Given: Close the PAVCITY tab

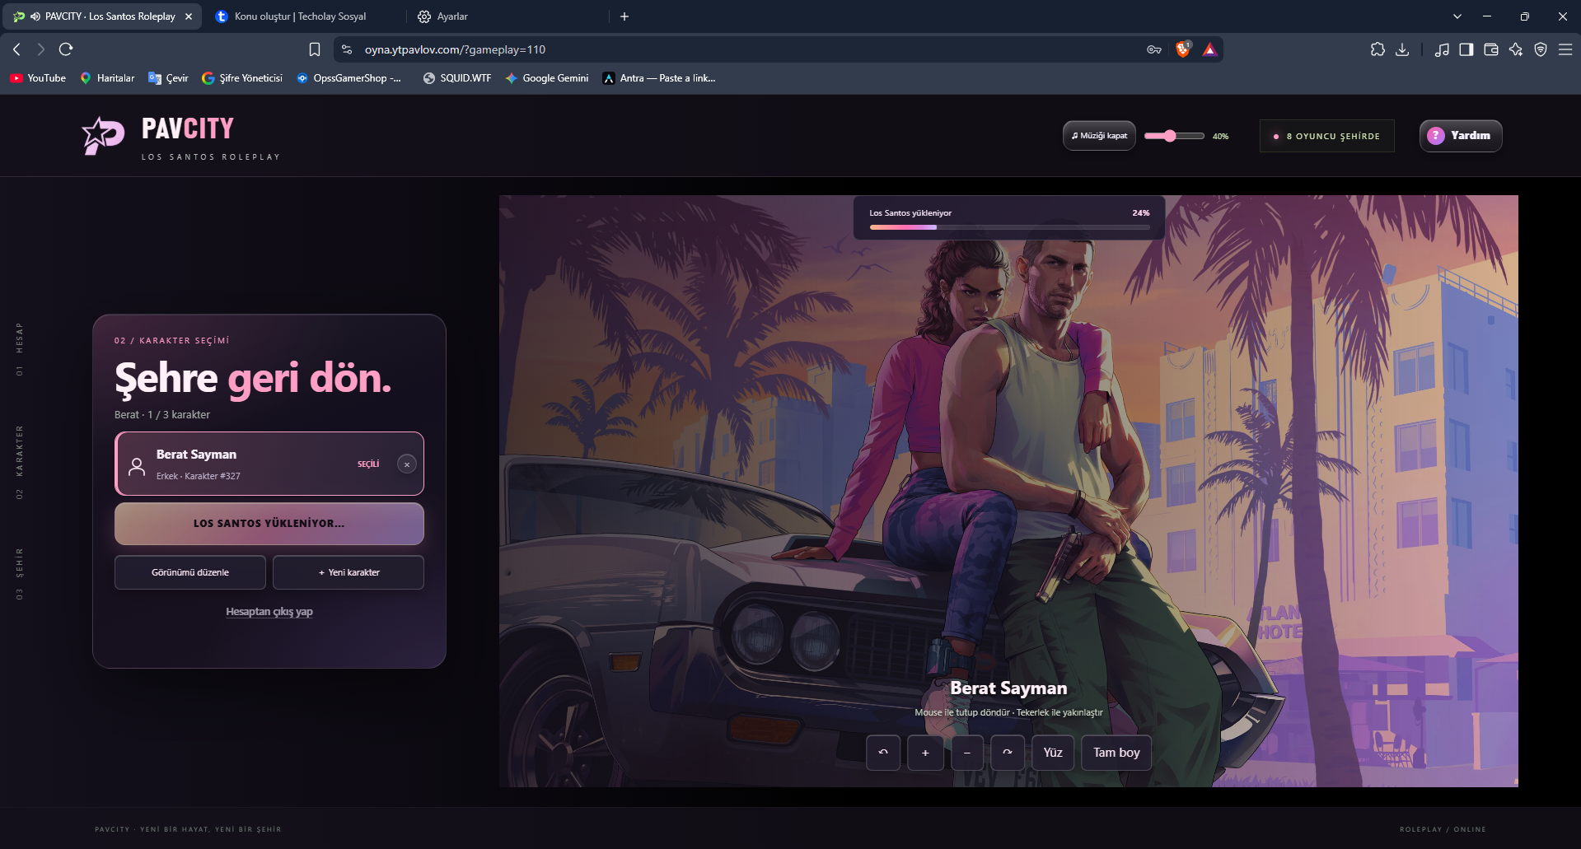Looking at the screenshot, I should pyautogui.click(x=189, y=16).
